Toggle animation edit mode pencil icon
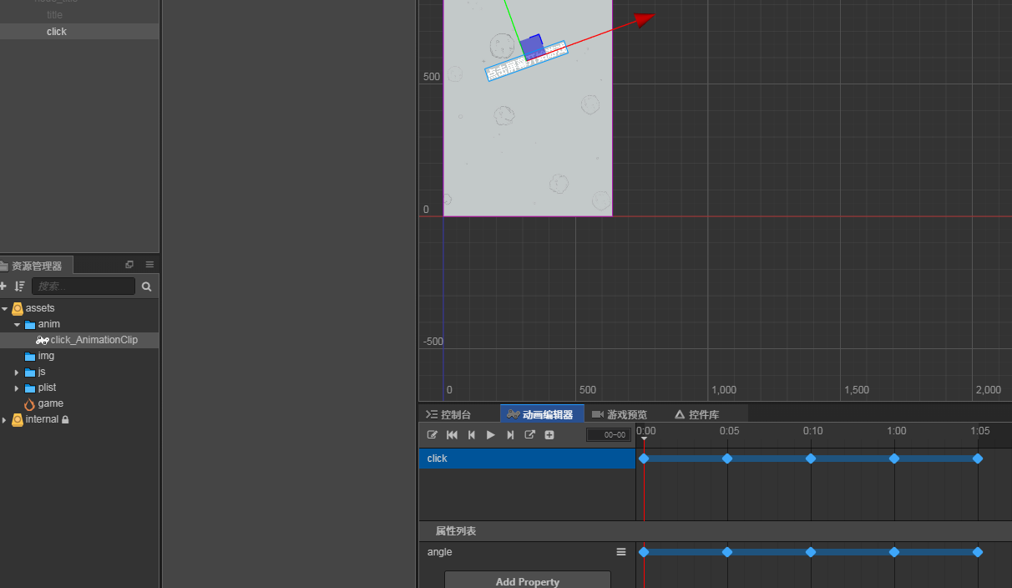The height and width of the screenshot is (588, 1012). (433, 435)
